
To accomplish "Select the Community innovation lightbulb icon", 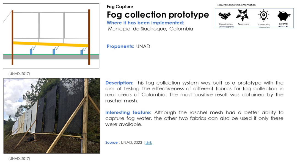I will tap(263, 15).
